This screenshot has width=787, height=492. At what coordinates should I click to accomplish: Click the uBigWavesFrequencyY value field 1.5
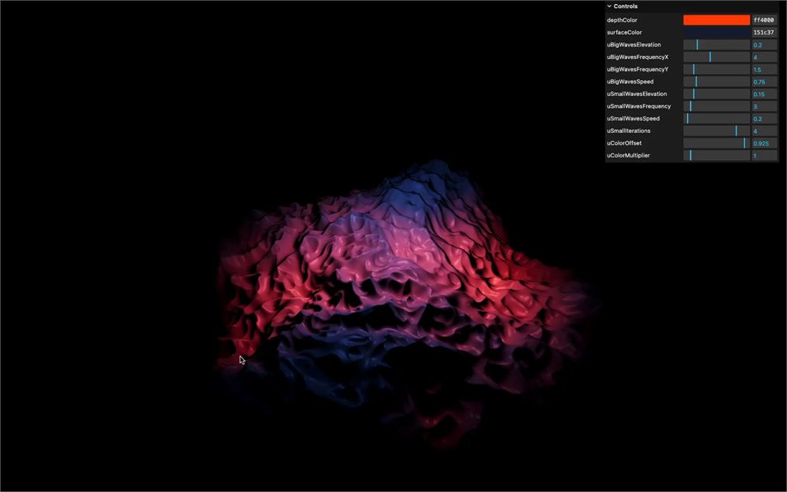[764, 69]
